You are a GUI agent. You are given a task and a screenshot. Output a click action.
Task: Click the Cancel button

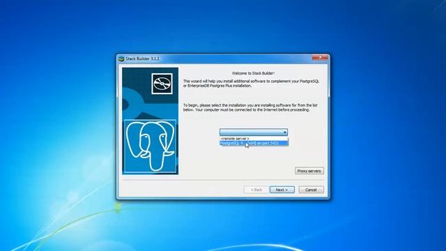pyautogui.click(x=311, y=190)
